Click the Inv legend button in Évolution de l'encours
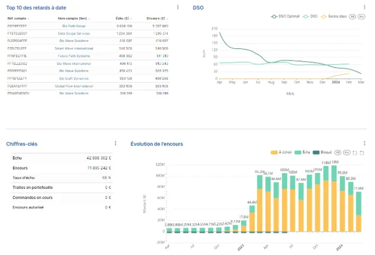Screen dimensions: 375x255 (x=347, y=153)
